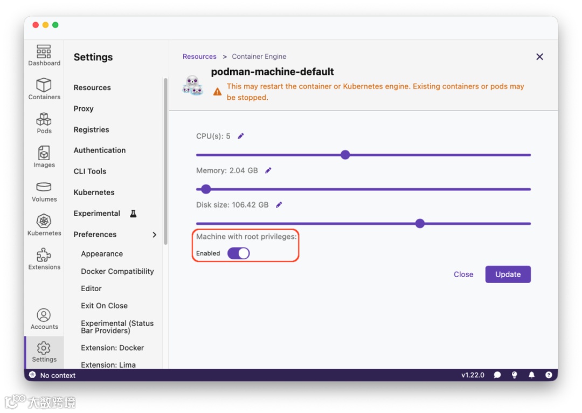Open Proxy settings
The height and width of the screenshot is (413, 582).
point(84,108)
